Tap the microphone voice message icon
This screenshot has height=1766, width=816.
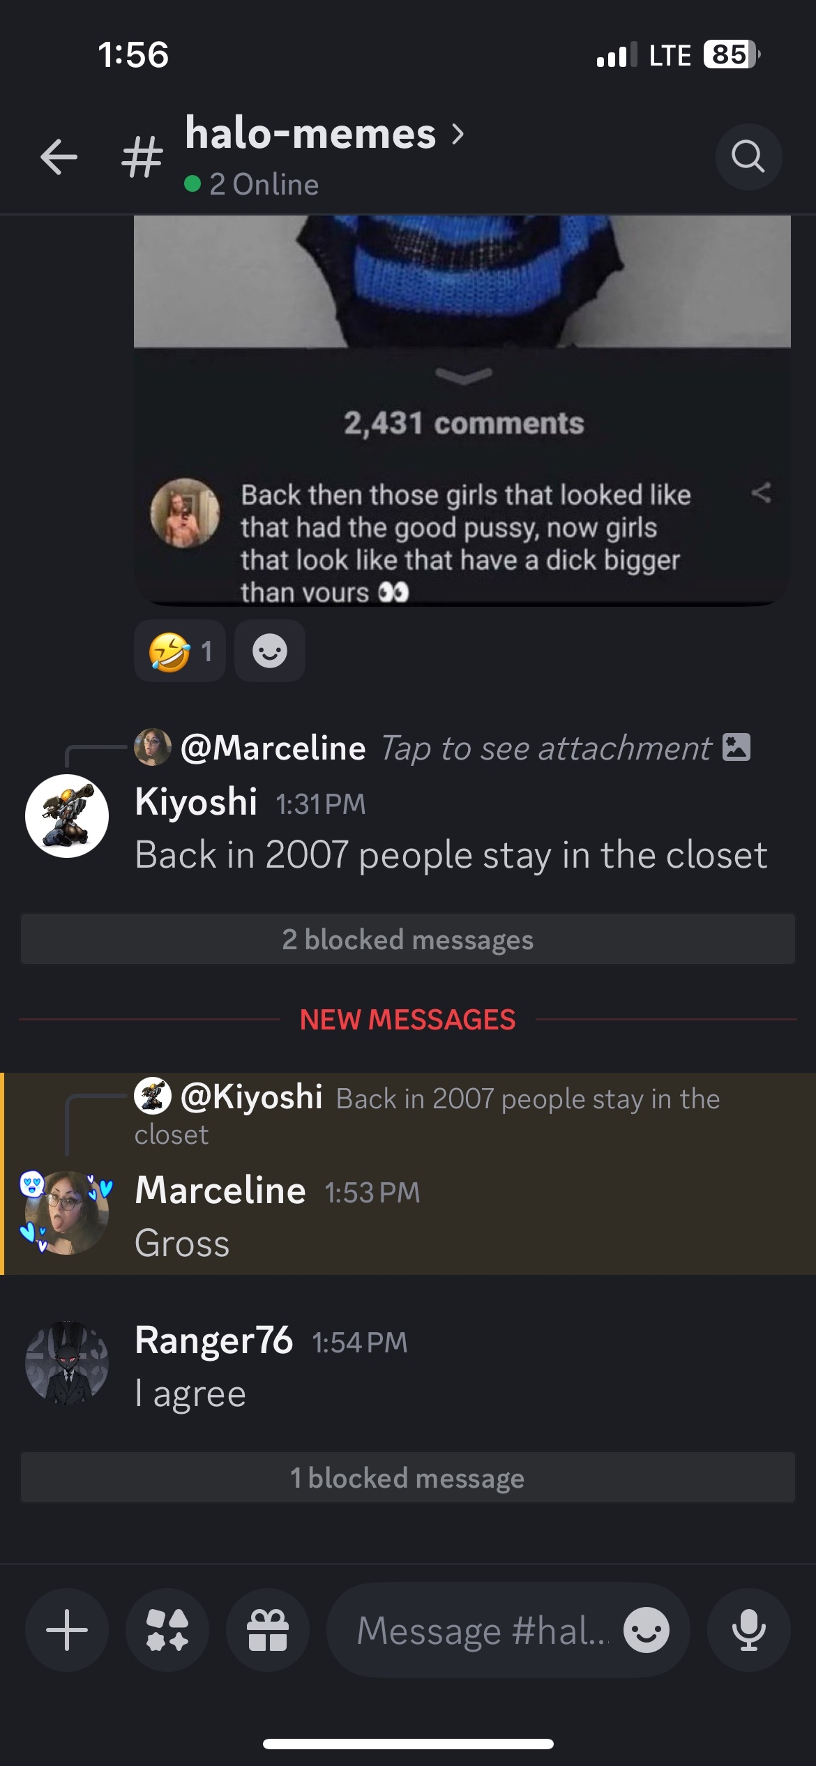749,1630
